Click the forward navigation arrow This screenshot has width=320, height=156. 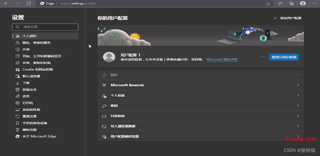[18, 3]
